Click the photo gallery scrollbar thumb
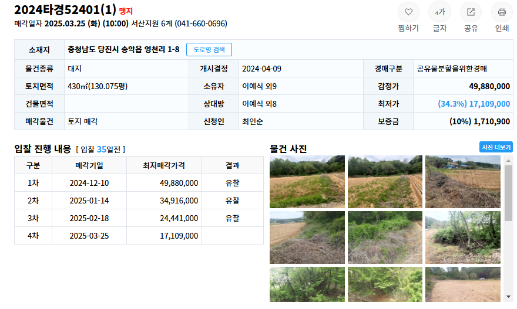Viewport: 517px width, 309px height. pos(508,193)
